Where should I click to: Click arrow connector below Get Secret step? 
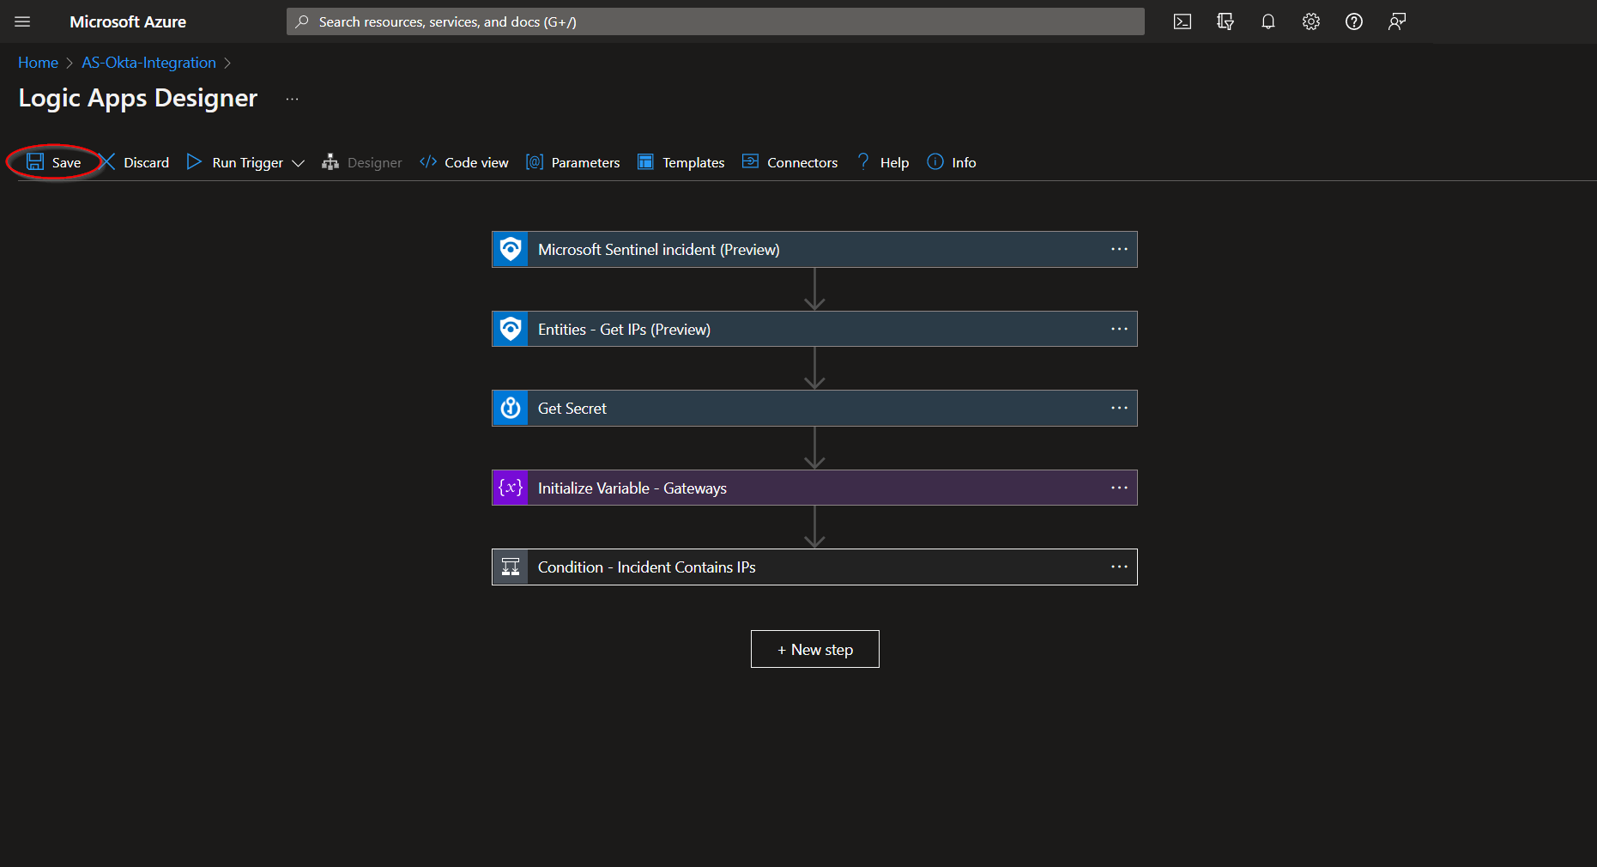814,448
